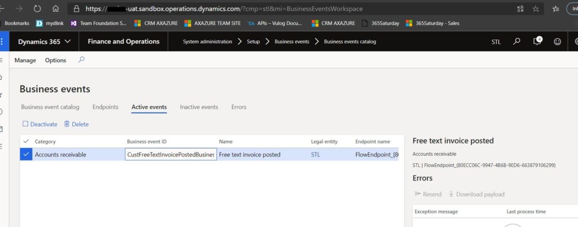Click the CustFreeTextInvoicePostedBusines ID field
The image size is (578, 227).
pyautogui.click(x=170, y=155)
